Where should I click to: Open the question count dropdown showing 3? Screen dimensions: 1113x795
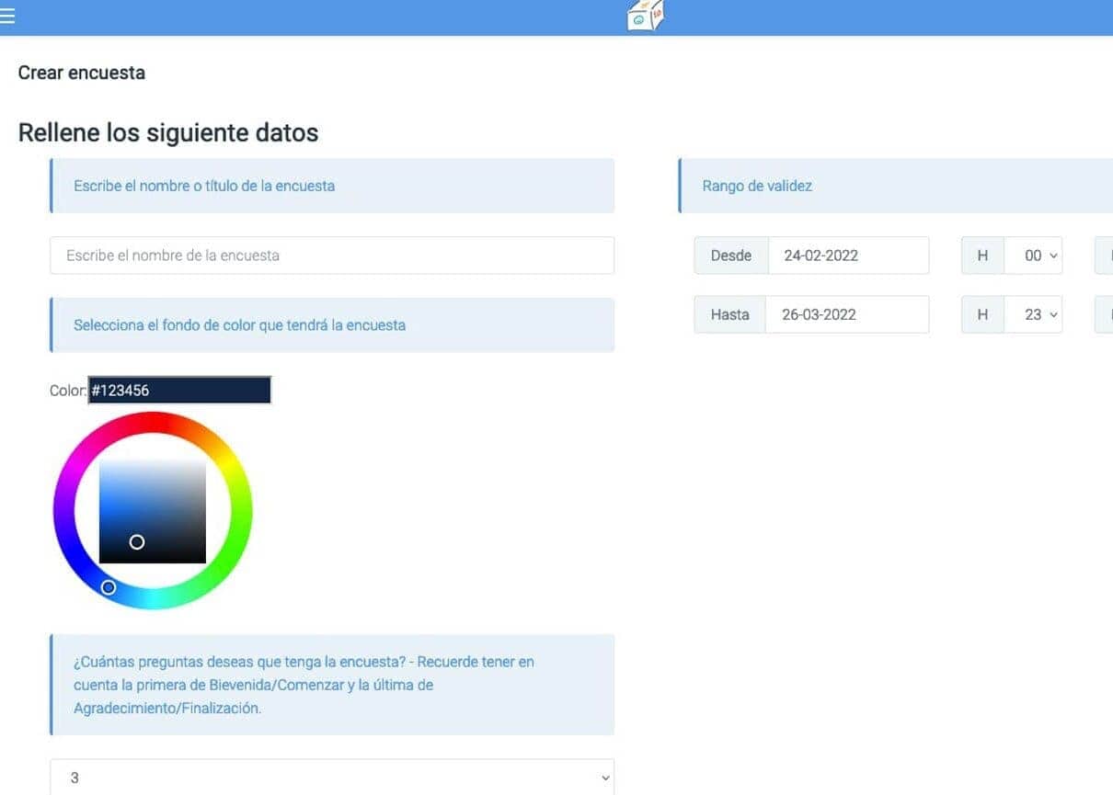[331, 777]
